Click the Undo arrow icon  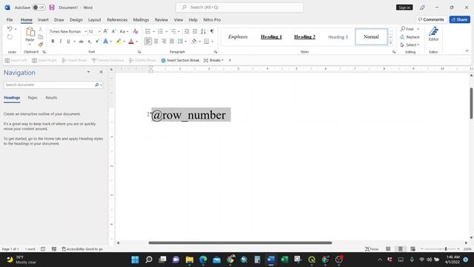[x=10, y=29]
